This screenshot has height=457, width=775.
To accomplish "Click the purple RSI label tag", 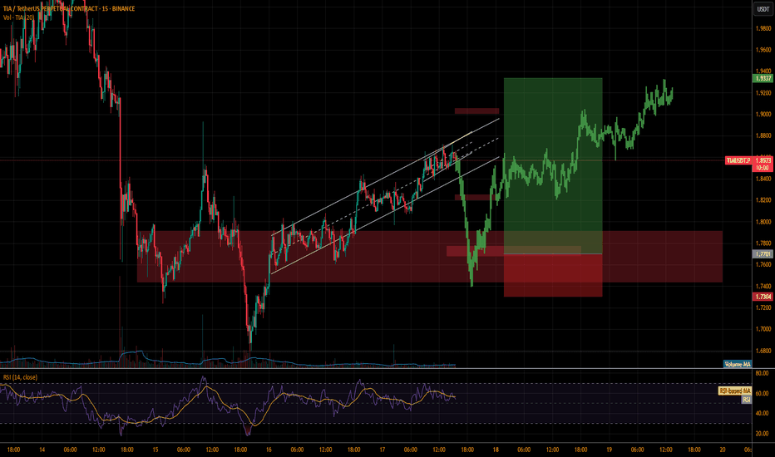I will (746, 400).
